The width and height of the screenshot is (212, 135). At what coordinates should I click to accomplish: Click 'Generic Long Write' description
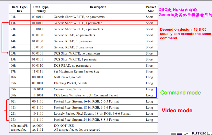click(x=67, y=89)
